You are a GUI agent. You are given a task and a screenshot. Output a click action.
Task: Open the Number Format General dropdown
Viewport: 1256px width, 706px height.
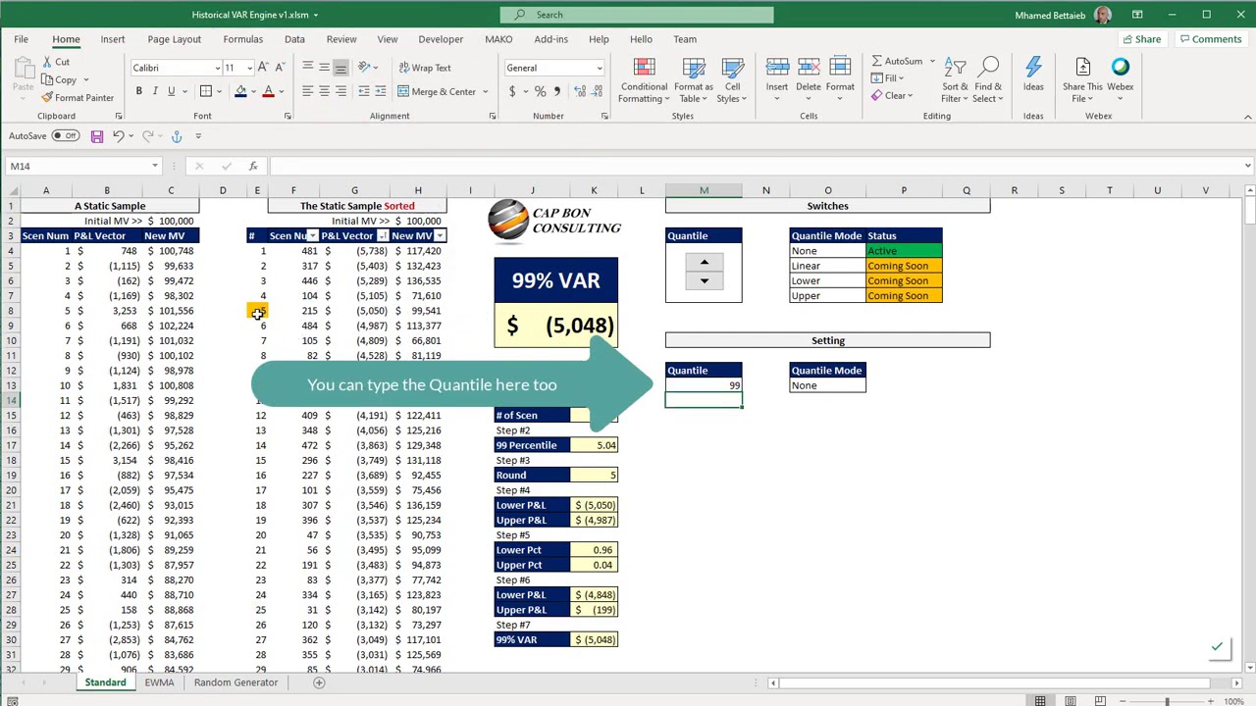(599, 68)
